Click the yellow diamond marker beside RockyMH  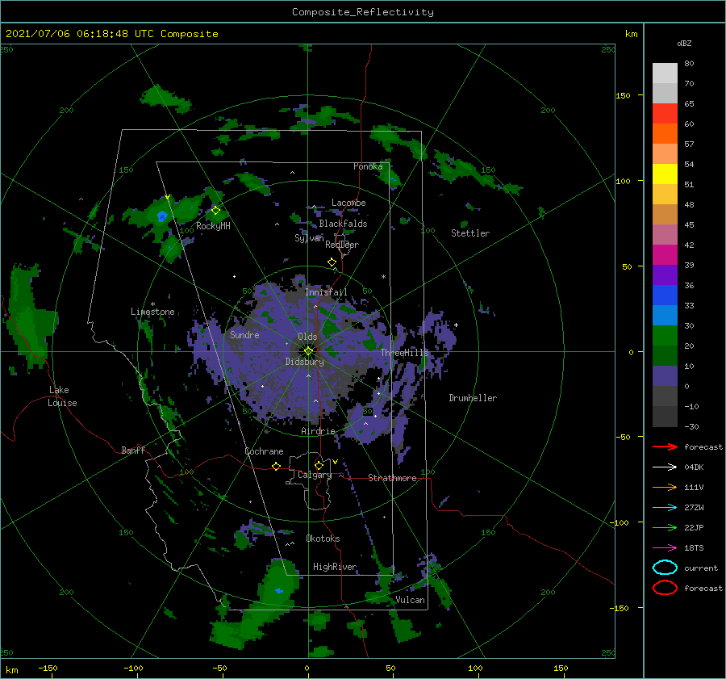(x=215, y=211)
